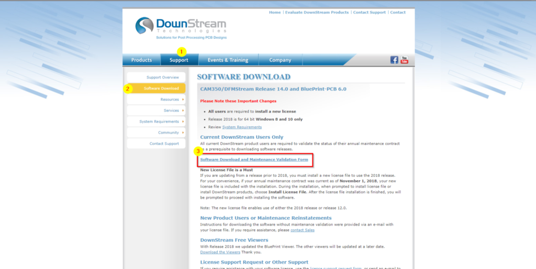Screen dimensions: 536x269
Task: Open the Support navigation tab
Action: coord(179,60)
